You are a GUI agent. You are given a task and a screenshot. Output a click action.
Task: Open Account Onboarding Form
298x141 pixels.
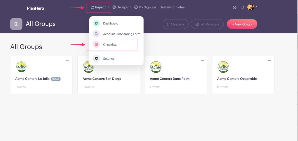click(x=116, y=34)
